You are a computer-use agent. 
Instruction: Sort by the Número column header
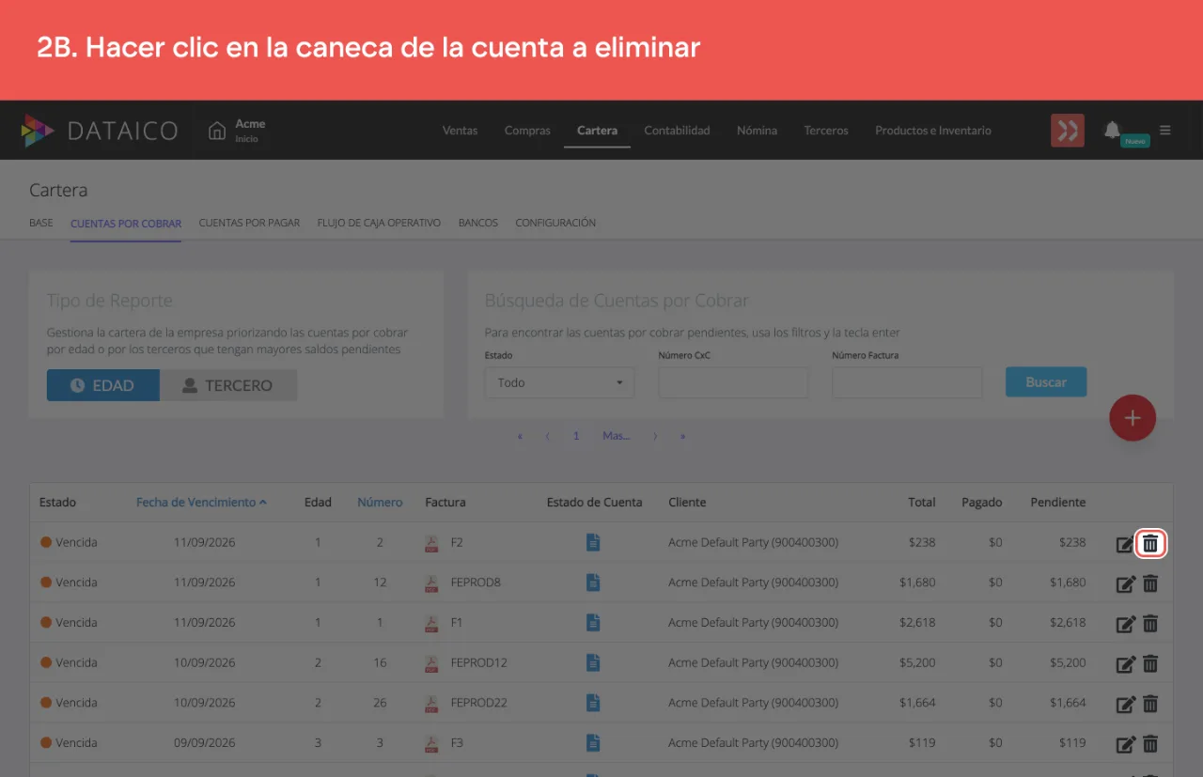pyautogui.click(x=380, y=503)
